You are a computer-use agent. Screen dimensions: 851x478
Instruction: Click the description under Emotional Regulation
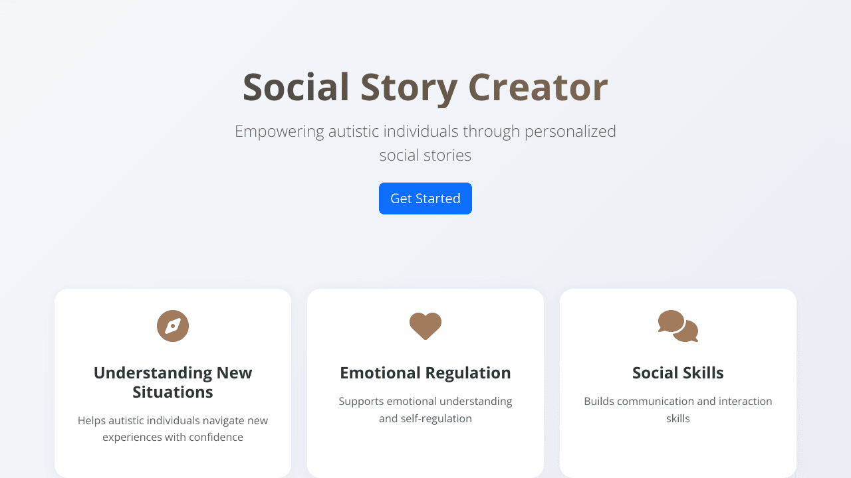[x=425, y=410]
